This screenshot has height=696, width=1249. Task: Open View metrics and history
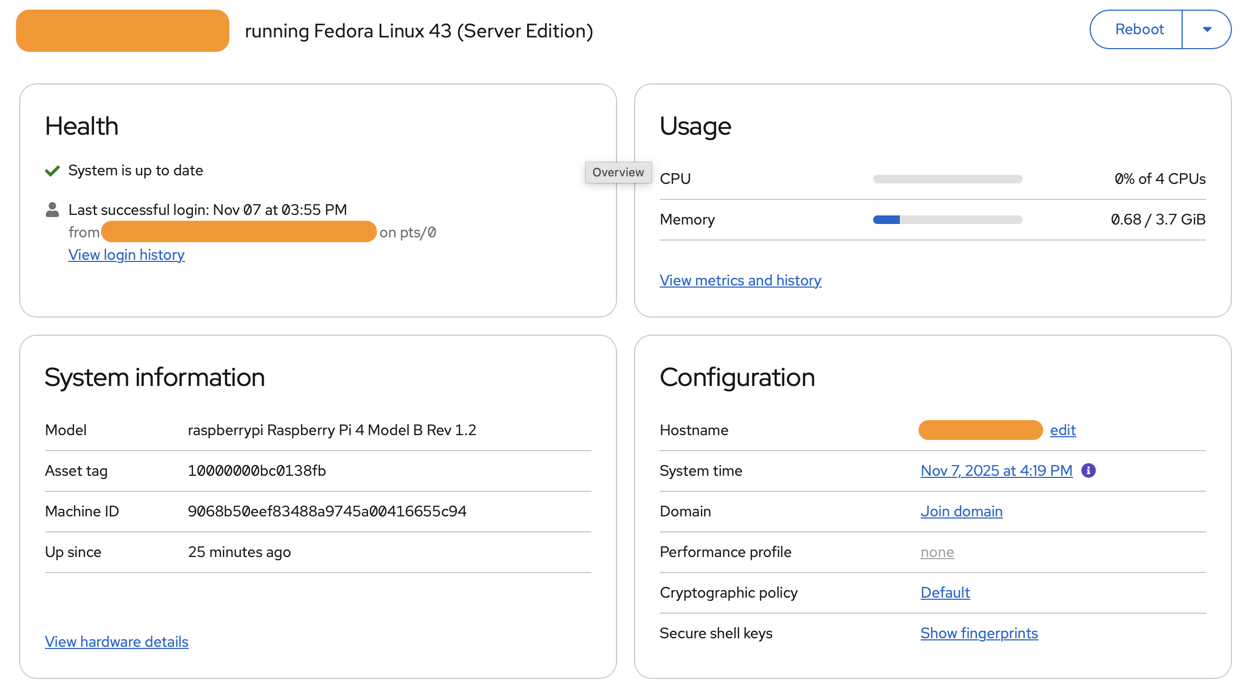(x=740, y=281)
